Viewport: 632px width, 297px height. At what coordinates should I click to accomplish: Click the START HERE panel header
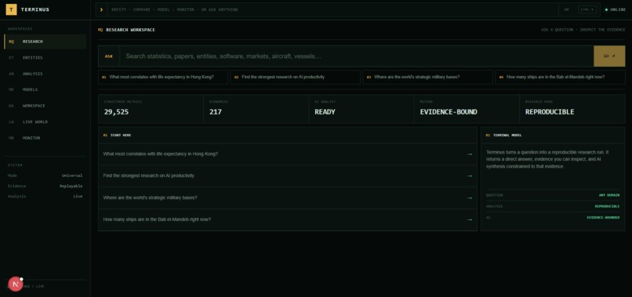288,136
